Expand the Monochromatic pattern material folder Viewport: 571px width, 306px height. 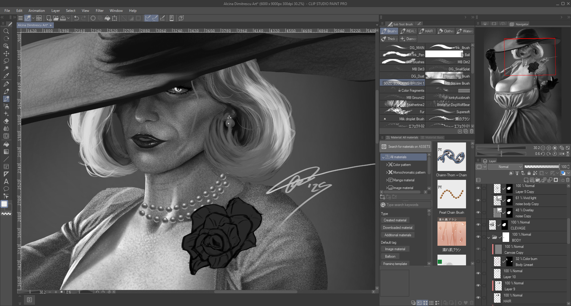coord(387,172)
